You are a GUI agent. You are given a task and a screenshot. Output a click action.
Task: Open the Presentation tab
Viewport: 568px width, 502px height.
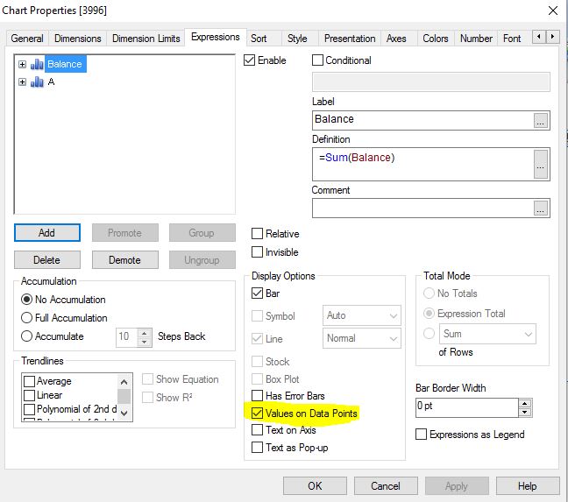(x=350, y=39)
